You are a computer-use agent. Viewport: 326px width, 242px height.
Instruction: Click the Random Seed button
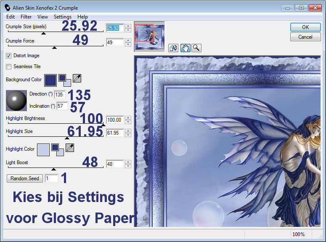(25, 178)
